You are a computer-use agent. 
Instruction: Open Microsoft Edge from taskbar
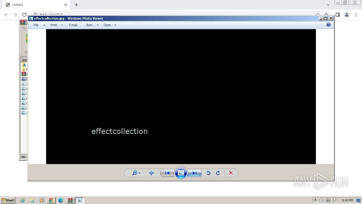(61, 200)
